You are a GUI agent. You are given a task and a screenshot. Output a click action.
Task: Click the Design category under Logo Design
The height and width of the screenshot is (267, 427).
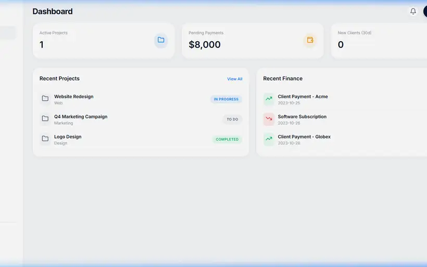pos(60,143)
